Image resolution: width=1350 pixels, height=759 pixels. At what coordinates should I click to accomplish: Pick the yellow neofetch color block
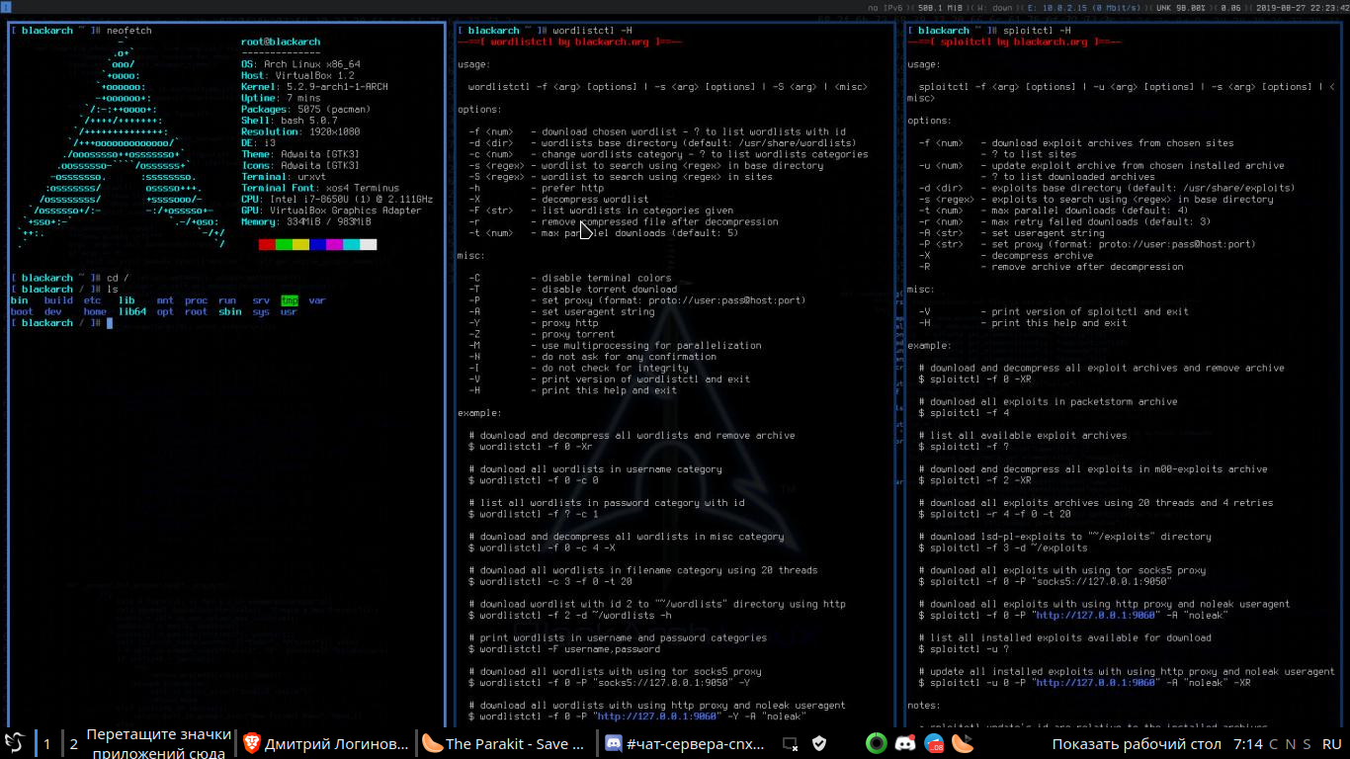(300, 244)
